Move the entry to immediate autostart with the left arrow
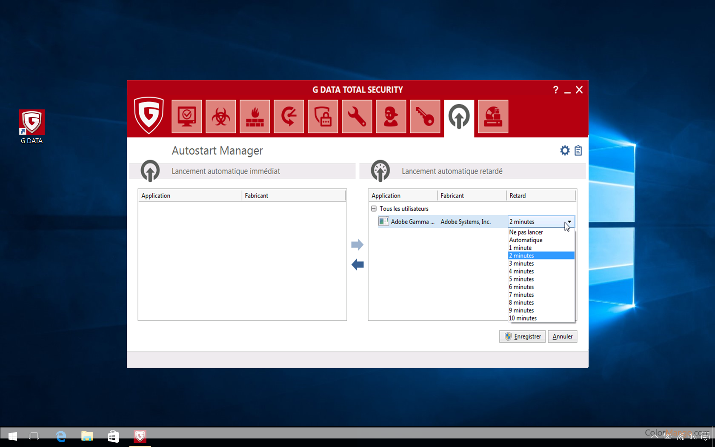This screenshot has width=715, height=447. pos(357,265)
